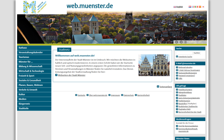This screenshot has height=140, width=224.
Task: Open 'Amt für Kommunikation' press link
Action: (188, 126)
